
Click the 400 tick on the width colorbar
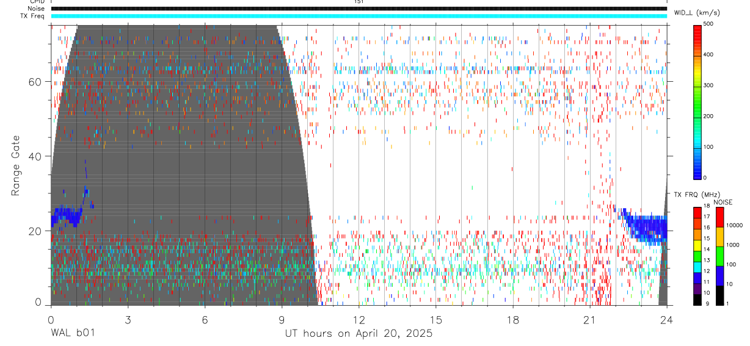[x=709, y=54]
